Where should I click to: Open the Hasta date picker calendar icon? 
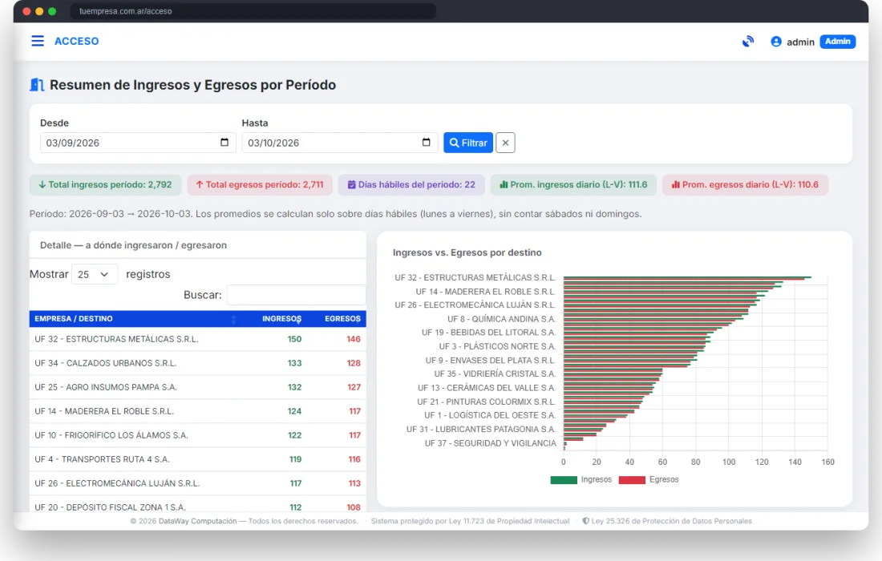click(x=427, y=142)
